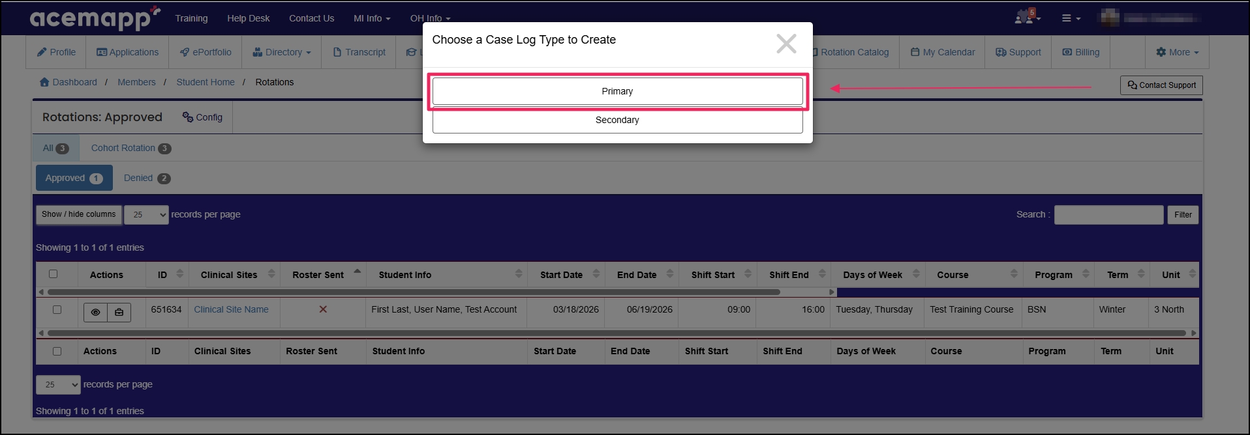The height and width of the screenshot is (435, 1250).
Task: Select the Secondary case log type
Action: 617,120
